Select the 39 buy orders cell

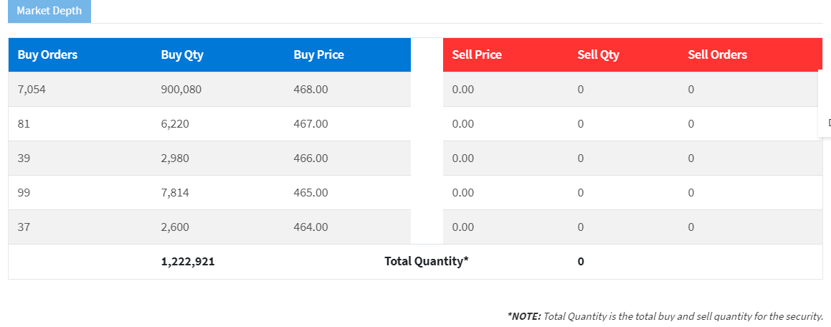tap(24, 158)
